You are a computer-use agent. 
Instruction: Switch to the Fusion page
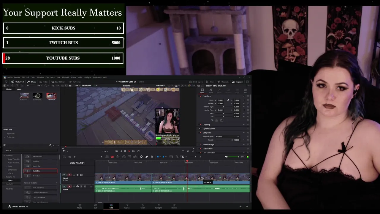(127, 206)
